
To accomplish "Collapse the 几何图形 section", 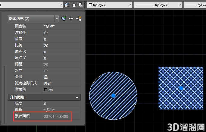I will (77, 97).
